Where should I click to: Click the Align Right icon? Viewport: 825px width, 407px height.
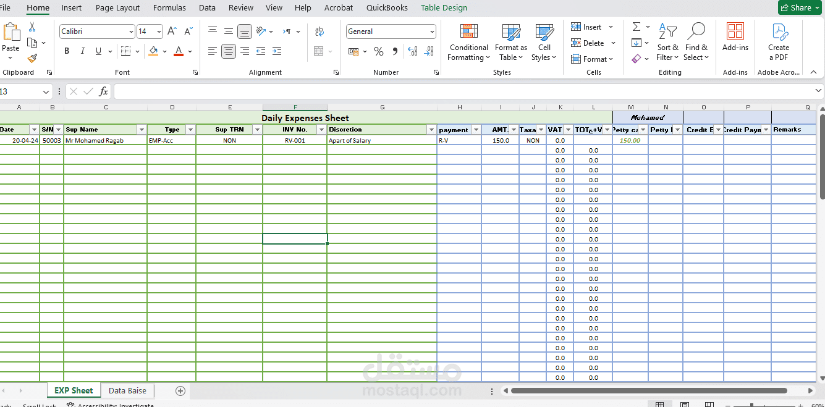click(245, 51)
